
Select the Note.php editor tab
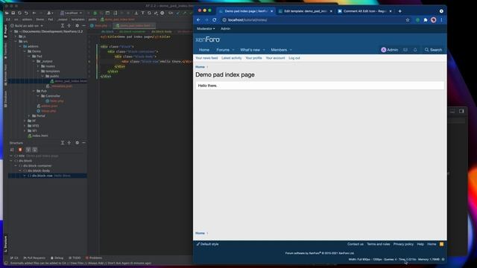point(101,26)
